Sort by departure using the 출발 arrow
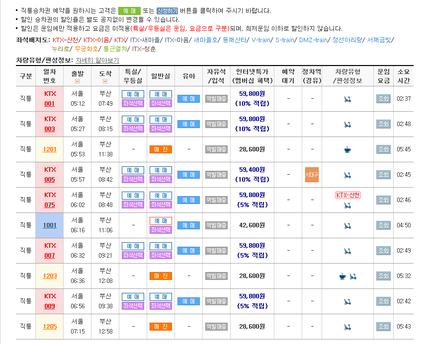Image resolution: width=424 pixels, height=344 pixels. (x=77, y=81)
